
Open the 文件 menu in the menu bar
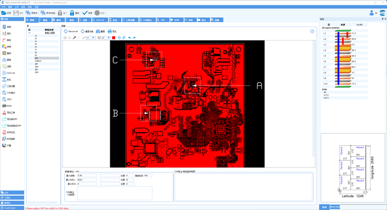(x=3, y=7)
